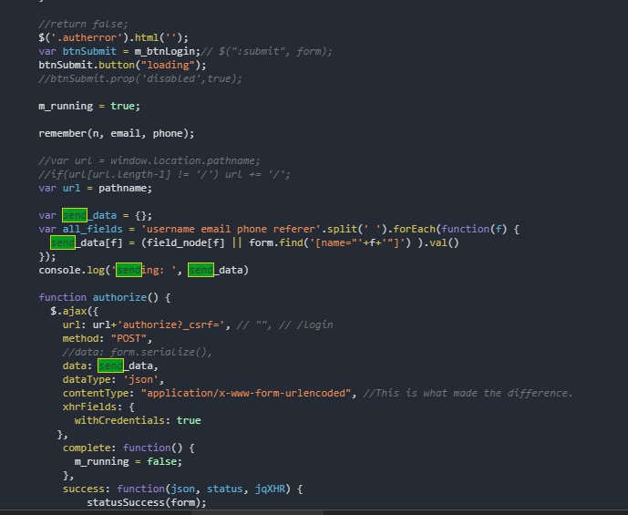Click the "m_btnLogin" identifier
Screen dimensions: 628x515
[x=167, y=51]
